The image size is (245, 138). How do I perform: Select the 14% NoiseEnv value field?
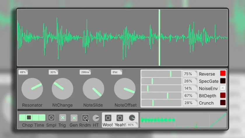click(x=190, y=88)
